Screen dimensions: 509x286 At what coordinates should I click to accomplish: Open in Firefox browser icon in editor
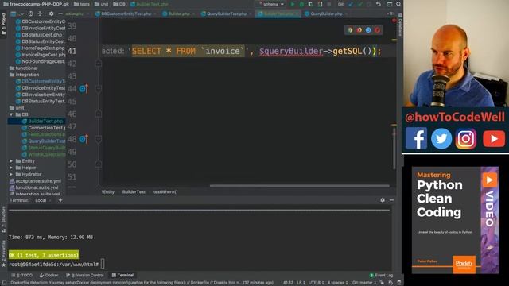(359, 30)
